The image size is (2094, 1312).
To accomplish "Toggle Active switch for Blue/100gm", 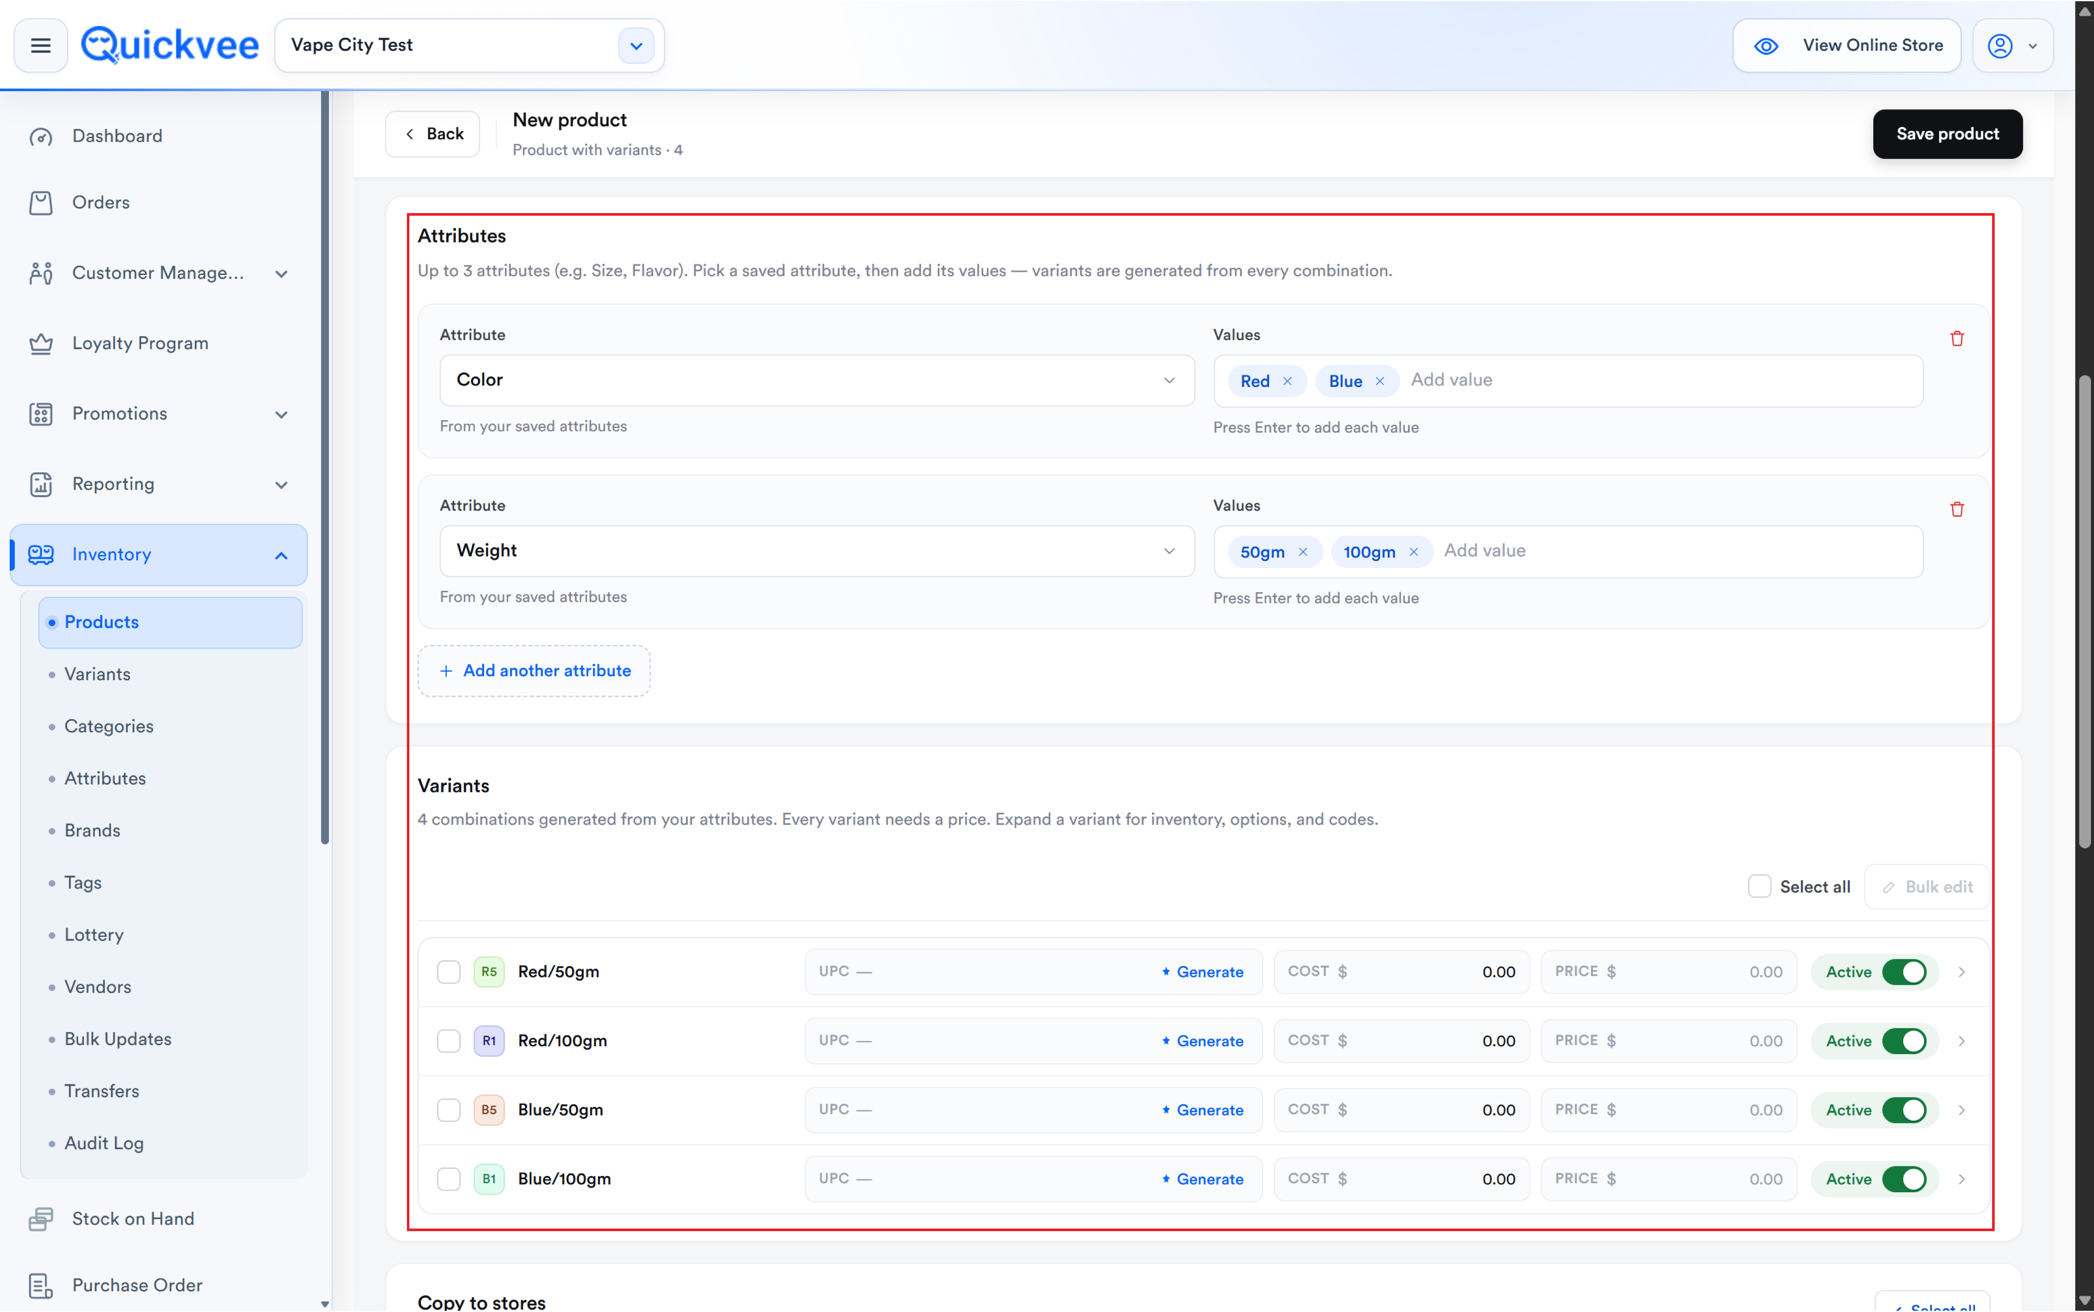I will tap(1904, 1179).
